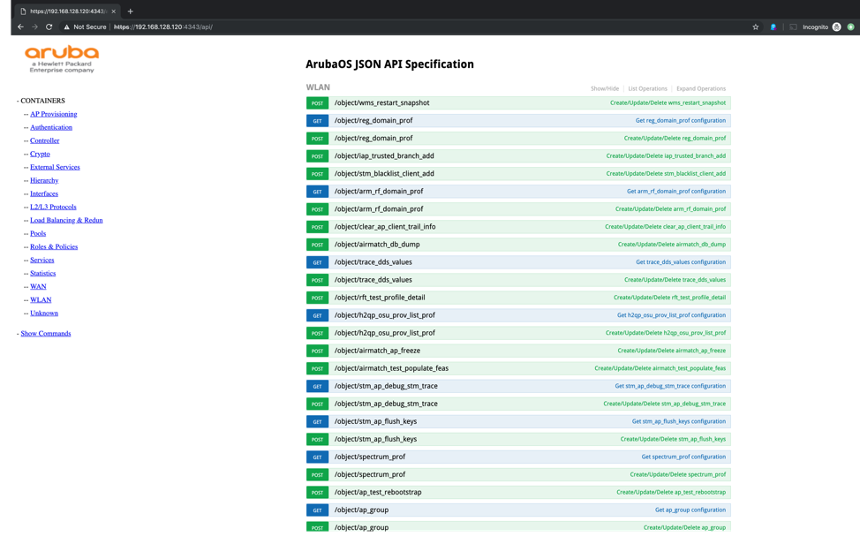
Task: Bookmark page with the star icon
Action: 756,27
